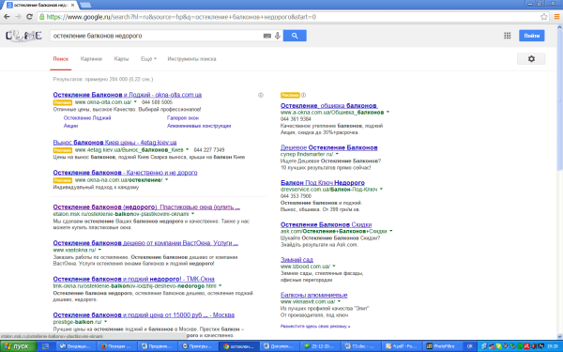Click the UK language indicator in the tray

point(470,346)
